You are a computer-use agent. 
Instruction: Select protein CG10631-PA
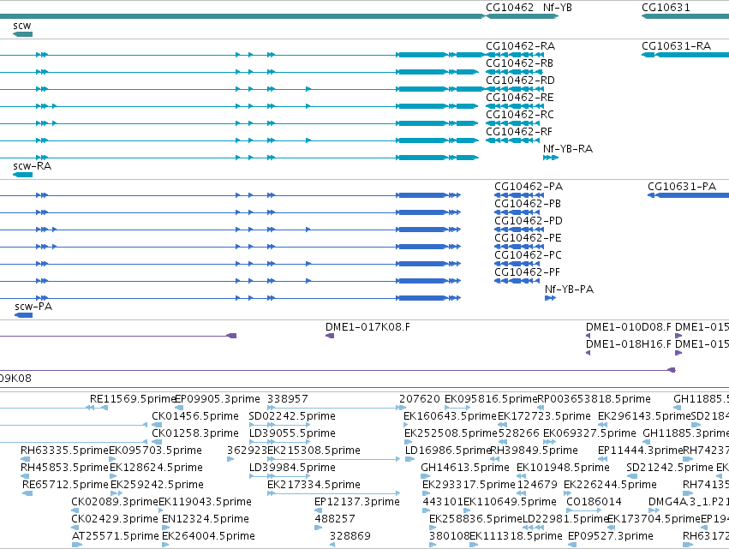pyautogui.click(x=682, y=187)
